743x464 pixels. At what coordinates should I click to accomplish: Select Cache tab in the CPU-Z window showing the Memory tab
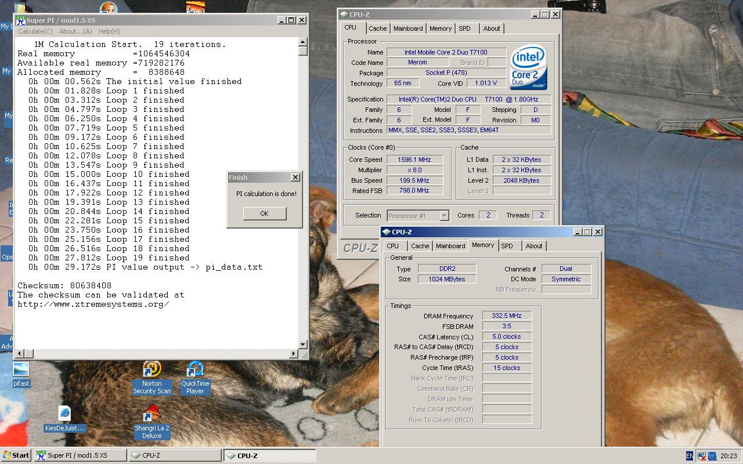(420, 246)
